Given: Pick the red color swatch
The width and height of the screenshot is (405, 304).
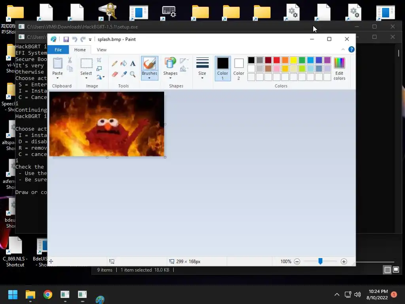Looking at the screenshot, I should 276,60.
